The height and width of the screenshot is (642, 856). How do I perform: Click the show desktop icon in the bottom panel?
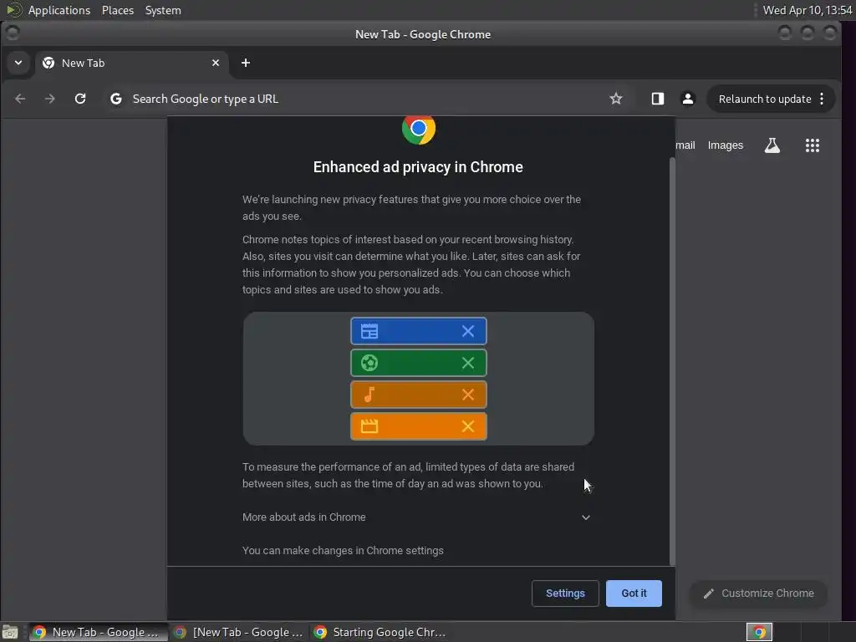pos(10,632)
